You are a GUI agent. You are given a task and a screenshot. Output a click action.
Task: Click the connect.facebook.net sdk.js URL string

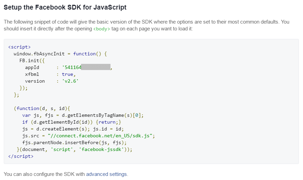click(x=100, y=136)
